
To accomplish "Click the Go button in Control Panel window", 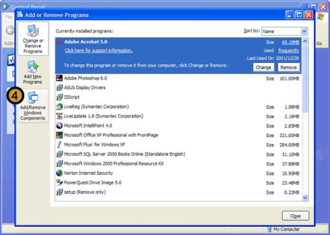I will 319,43.
